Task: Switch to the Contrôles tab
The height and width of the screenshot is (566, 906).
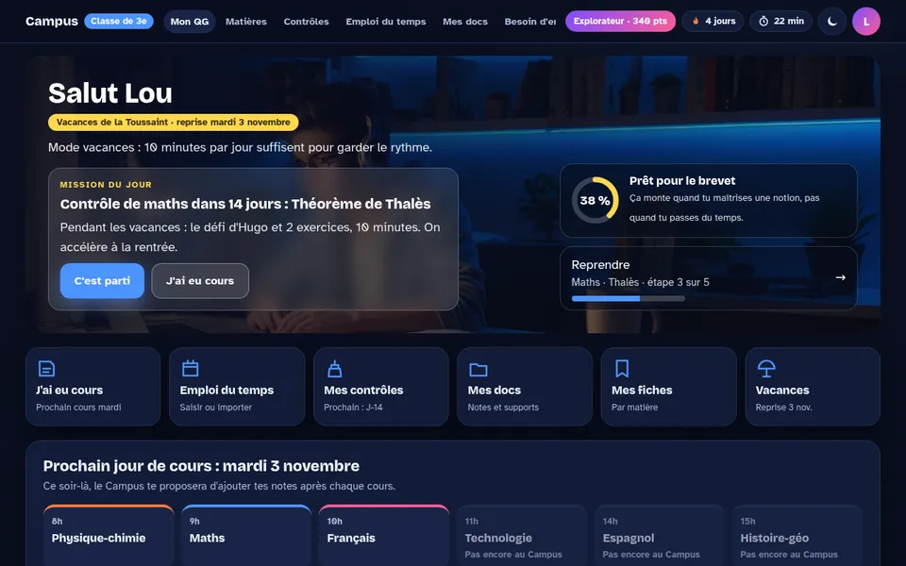Action: (306, 22)
